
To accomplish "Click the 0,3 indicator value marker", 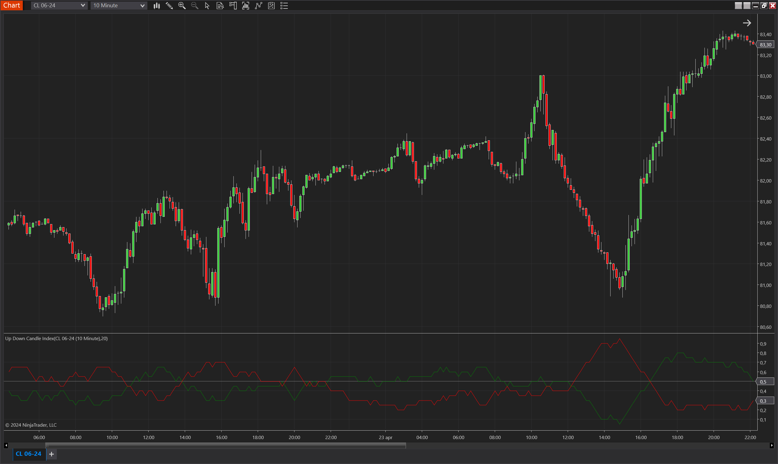I will point(765,401).
